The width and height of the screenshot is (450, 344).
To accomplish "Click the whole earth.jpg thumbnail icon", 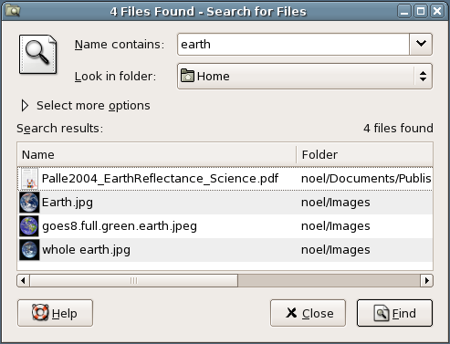I will [x=29, y=250].
